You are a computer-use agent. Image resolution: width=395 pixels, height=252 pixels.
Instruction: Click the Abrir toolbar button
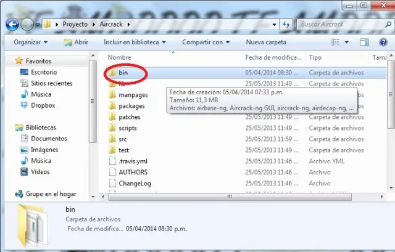coord(76,42)
